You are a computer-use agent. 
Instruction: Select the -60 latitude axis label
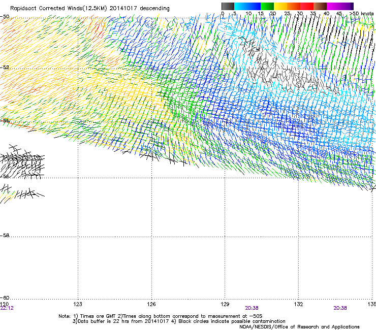pos(5,298)
